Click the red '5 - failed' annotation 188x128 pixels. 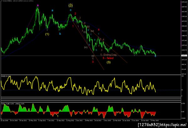tap(108, 58)
